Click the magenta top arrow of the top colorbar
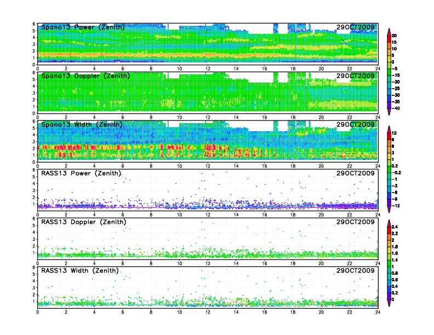The image size is (434, 335). pos(389,32)
